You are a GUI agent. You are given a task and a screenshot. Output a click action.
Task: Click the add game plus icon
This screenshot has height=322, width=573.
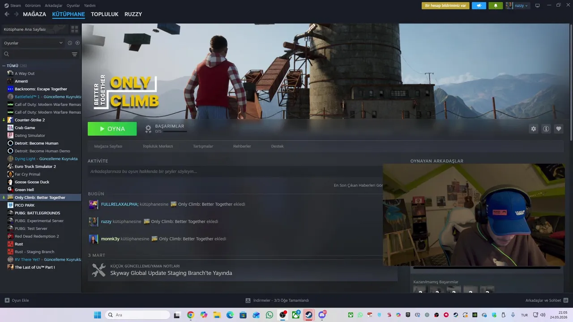7,301
